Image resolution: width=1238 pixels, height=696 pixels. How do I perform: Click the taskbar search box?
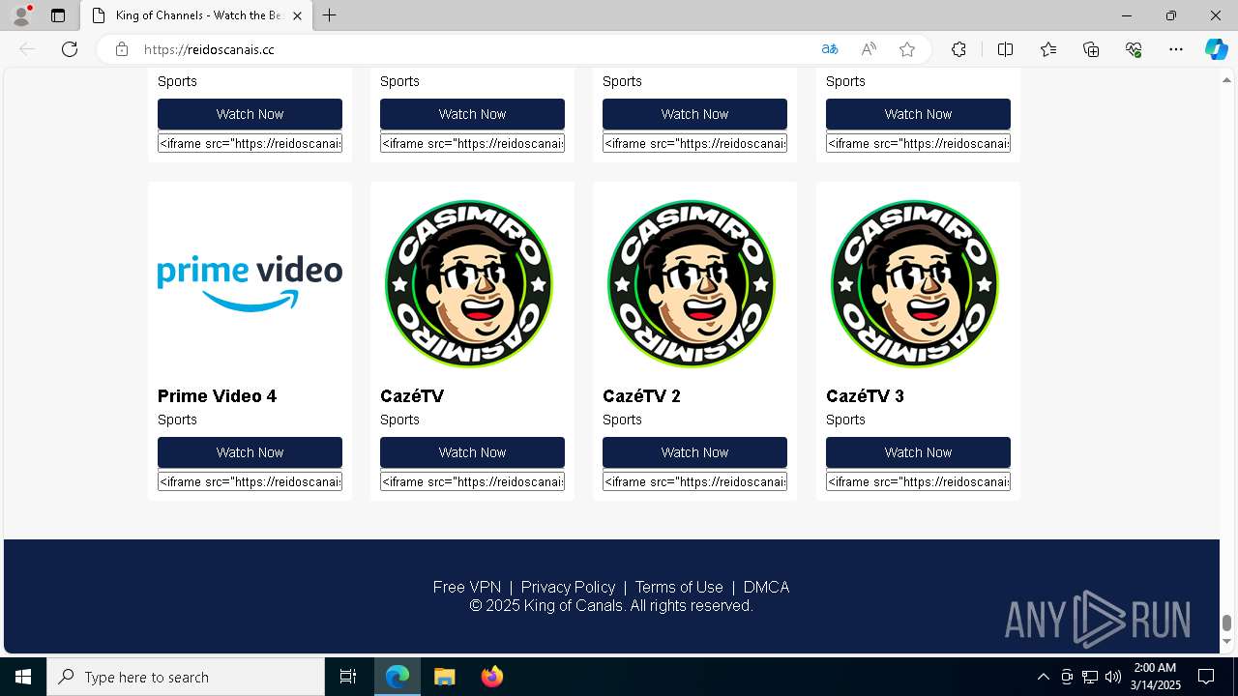(186, 677)
